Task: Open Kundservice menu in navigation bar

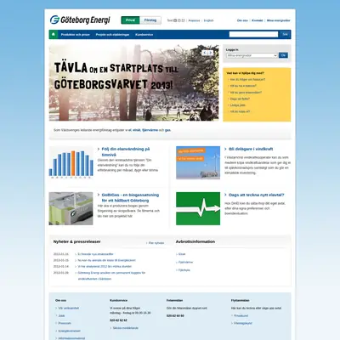Action: click(144, 35)
